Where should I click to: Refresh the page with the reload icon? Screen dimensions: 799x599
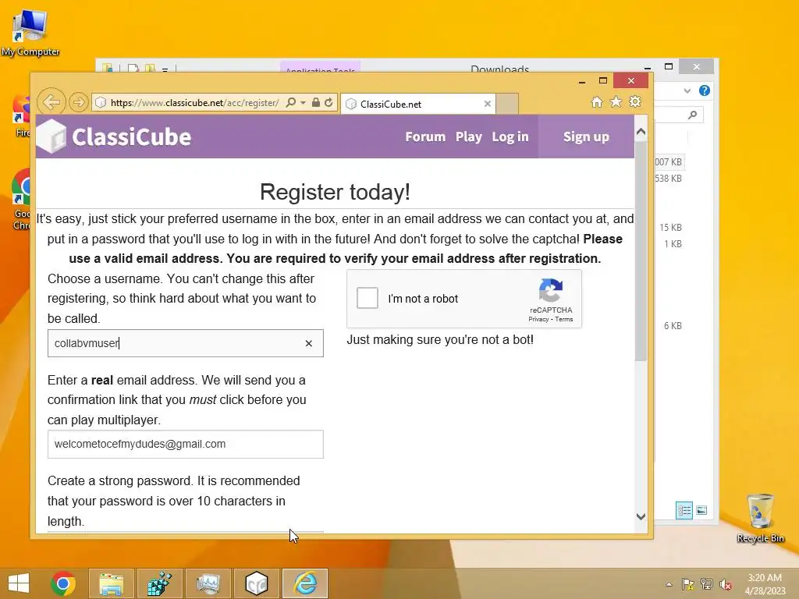[329, 102]
